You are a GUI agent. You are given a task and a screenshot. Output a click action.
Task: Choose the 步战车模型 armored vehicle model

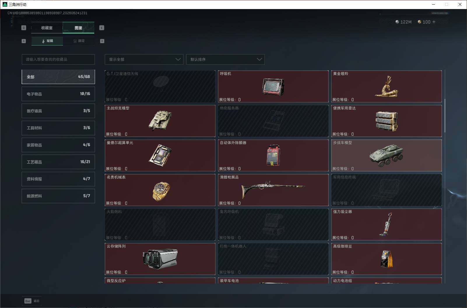pos(386,155)
